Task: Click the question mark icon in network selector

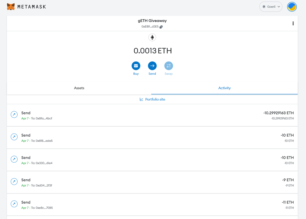Action: pyautogui.click(x=264, y=7)
